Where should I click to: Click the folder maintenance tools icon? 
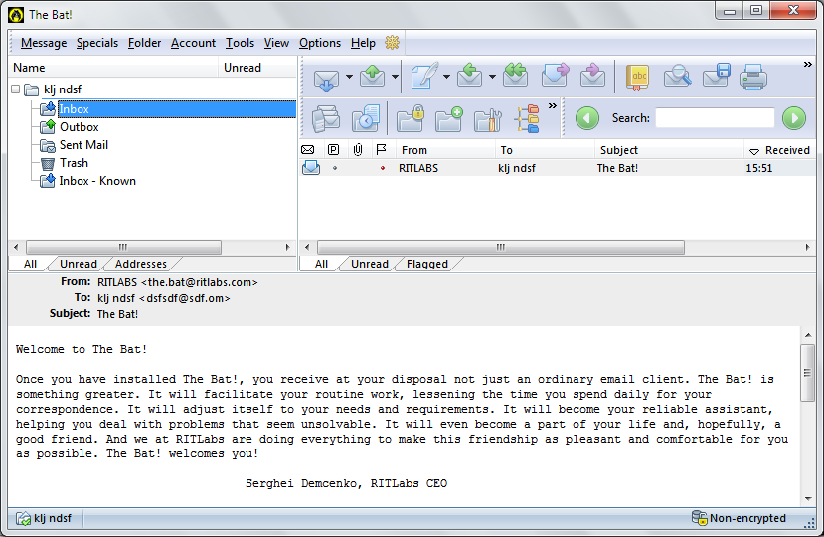click(486, 119)
